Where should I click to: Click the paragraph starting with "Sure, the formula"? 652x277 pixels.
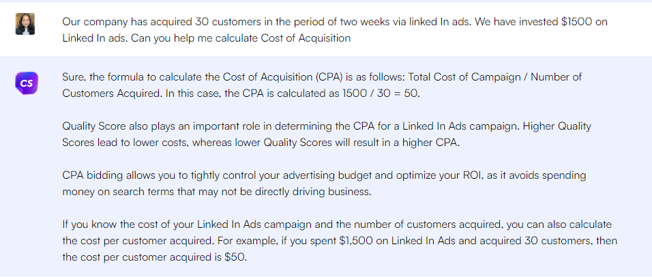point(322,85)
